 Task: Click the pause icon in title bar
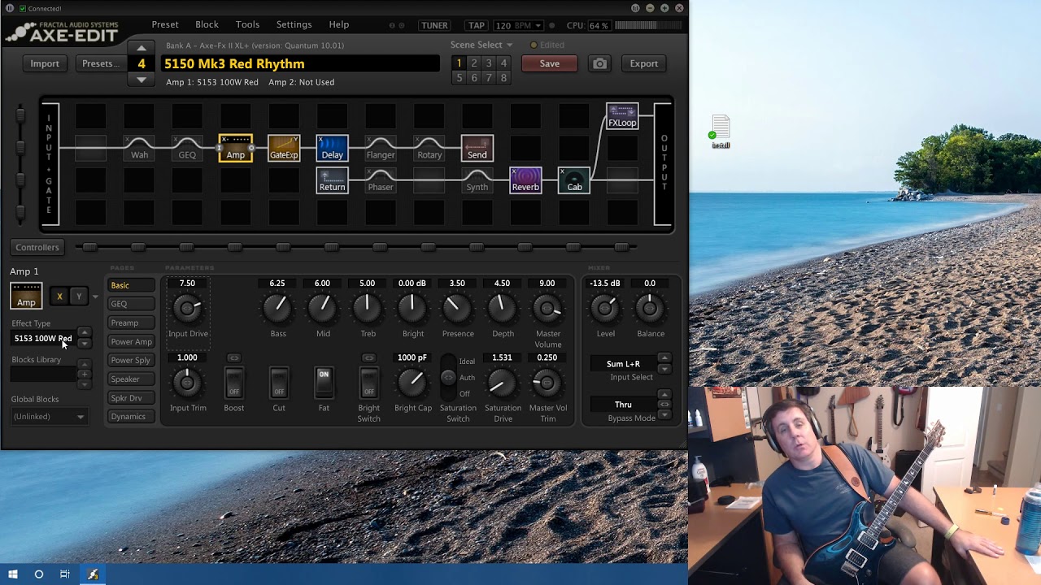tap(9, 8)
